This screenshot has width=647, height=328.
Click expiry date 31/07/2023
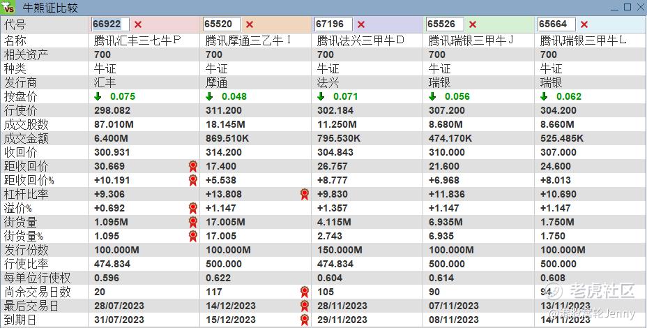(119, 320)
